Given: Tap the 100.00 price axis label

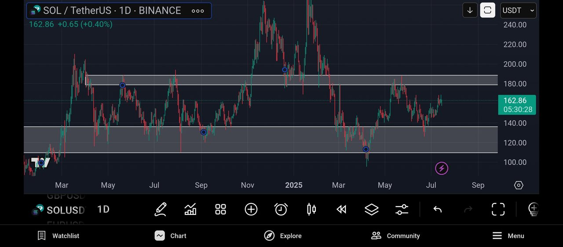Looking at the screenshot, I should pos(515,162).
